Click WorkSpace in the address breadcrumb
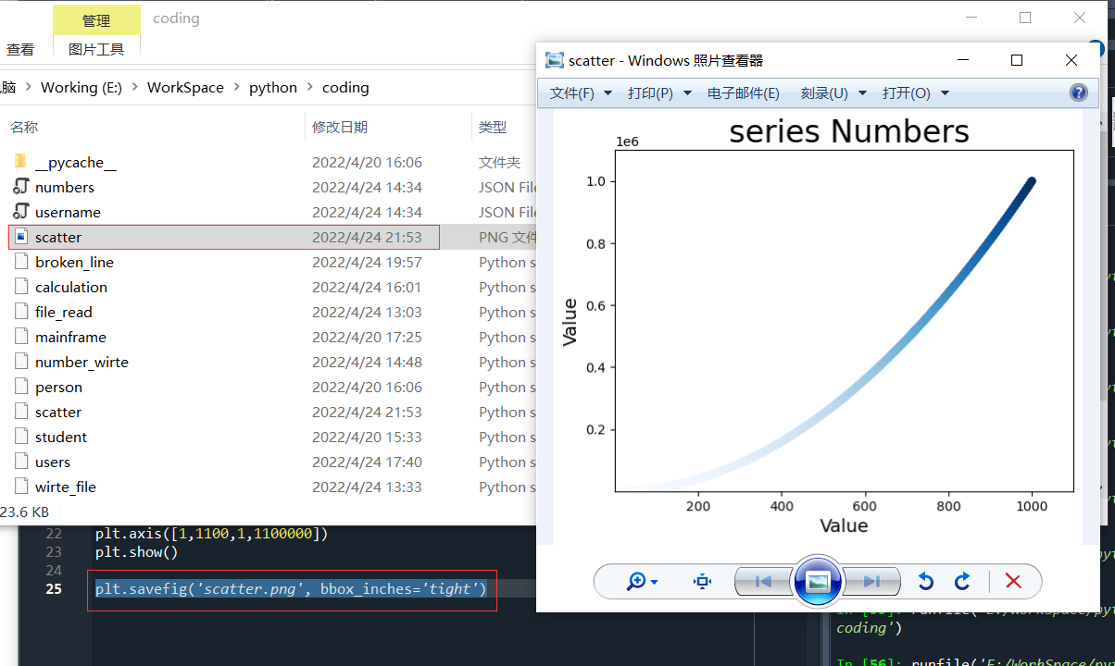The width and height of the screenshot is (1115, 666). (185, 88)
